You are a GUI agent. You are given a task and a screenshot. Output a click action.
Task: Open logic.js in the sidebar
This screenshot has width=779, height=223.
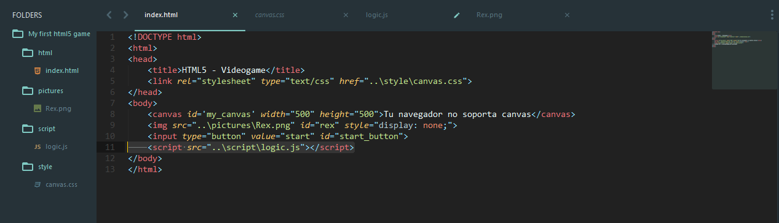pyautogui.click(x=57, y=147)
